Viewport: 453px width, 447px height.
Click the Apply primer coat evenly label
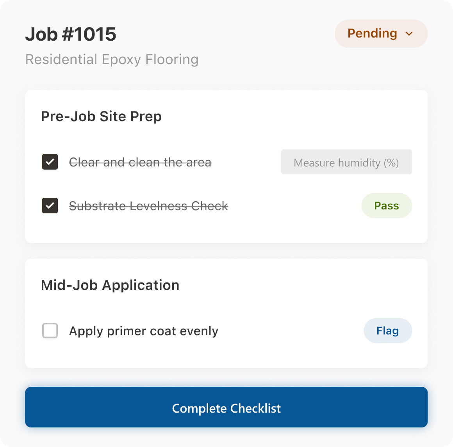(x=144, y=331)
